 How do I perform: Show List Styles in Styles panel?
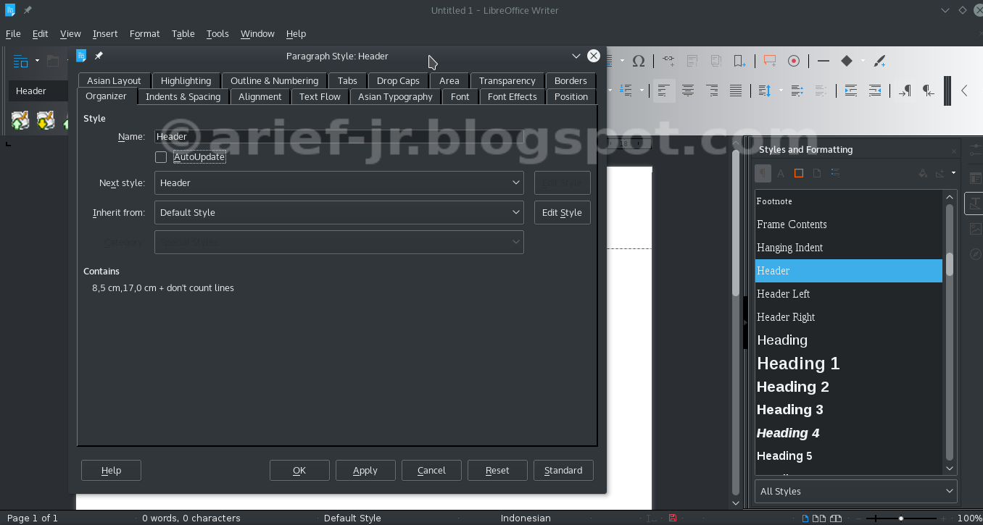835,173
